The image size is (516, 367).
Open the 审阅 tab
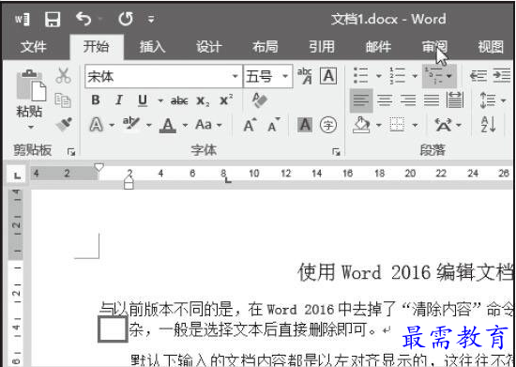coord(434,47)
